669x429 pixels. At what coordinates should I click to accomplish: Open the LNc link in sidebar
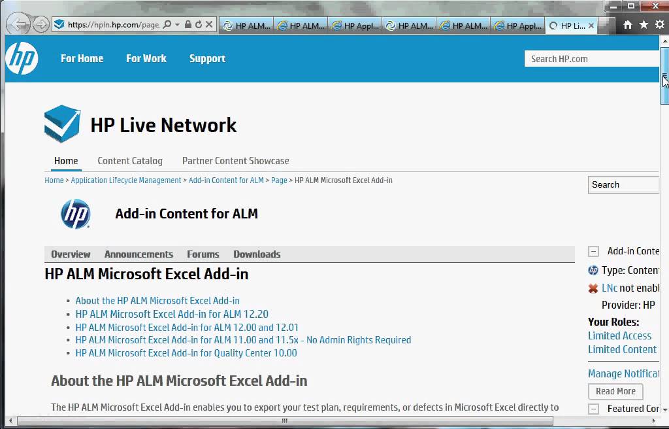(610, 288)
